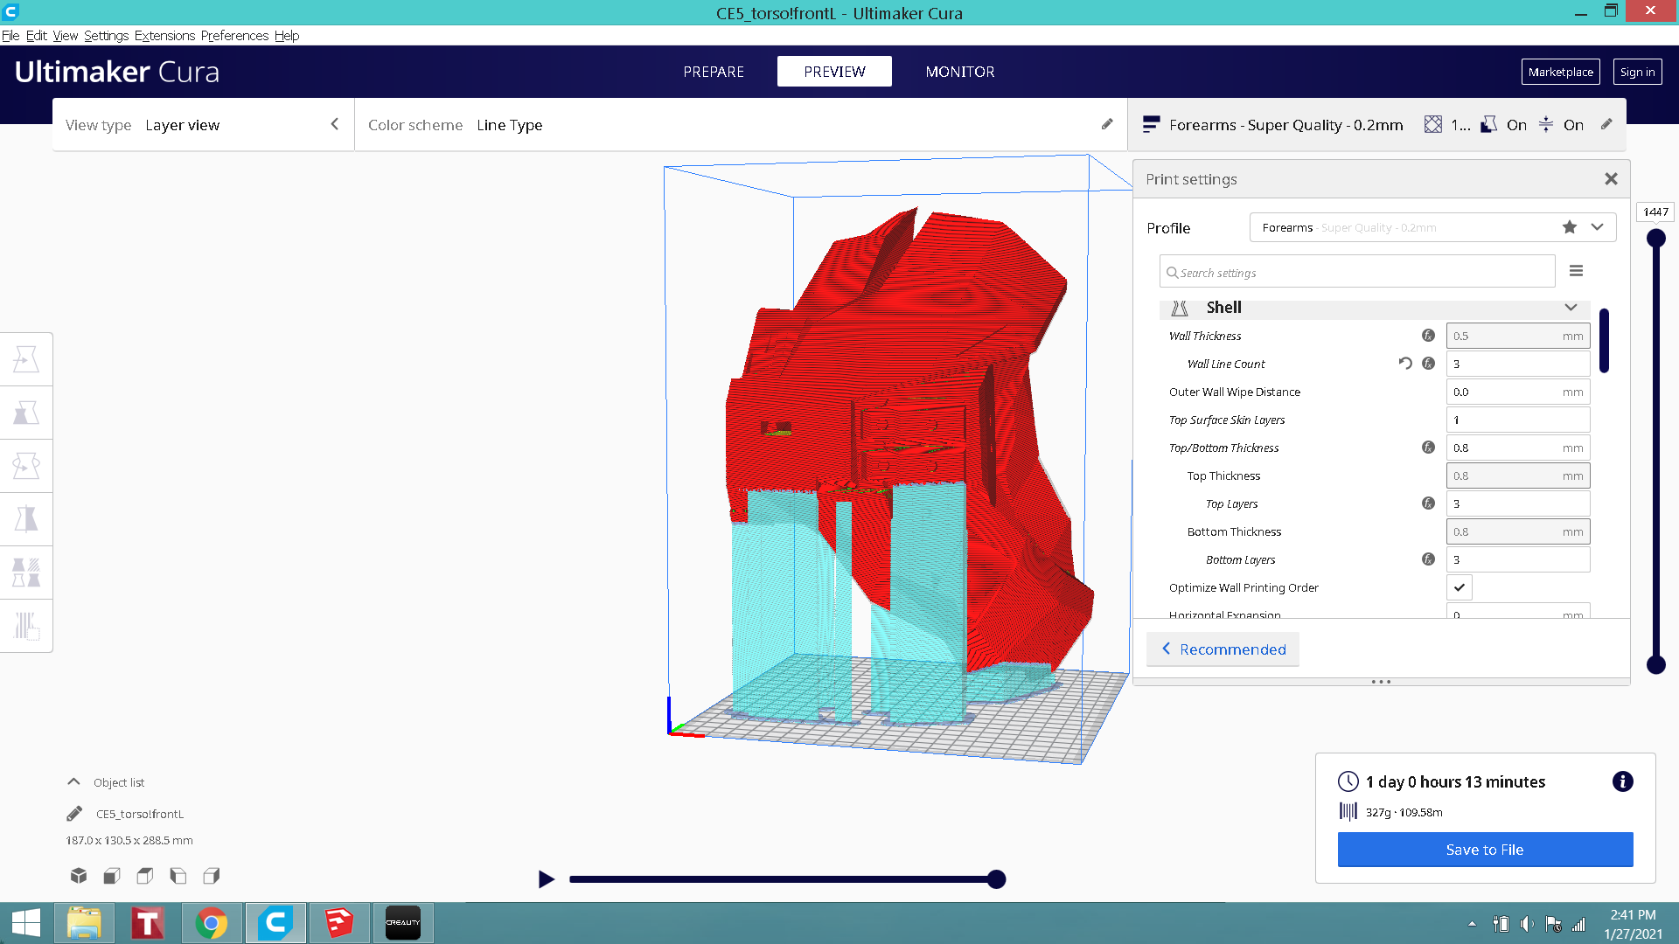Switch to 3D view camera icon
Viewport: 1679px width, 944px height.
[79, 875]
